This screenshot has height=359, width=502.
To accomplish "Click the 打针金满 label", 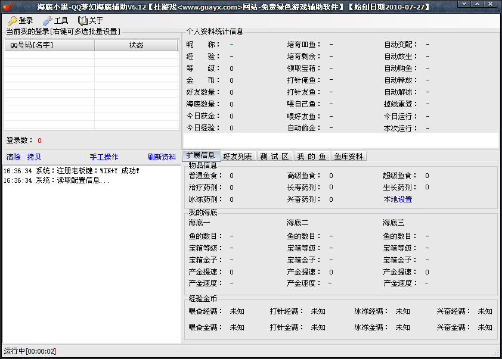I will pos(287,327).
